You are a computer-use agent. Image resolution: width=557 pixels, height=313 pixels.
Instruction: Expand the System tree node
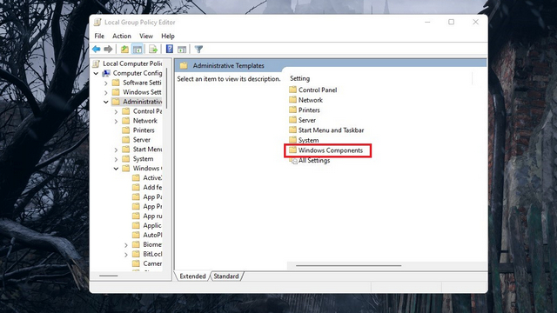(116, 159)
